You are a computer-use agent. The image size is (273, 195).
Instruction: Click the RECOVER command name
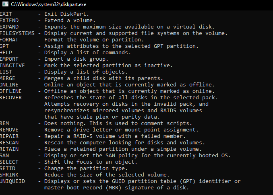pos(11,97)
